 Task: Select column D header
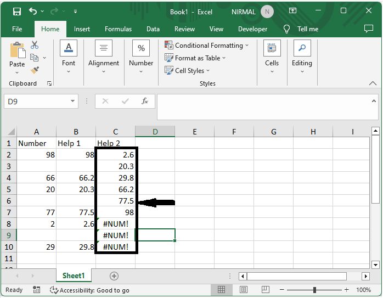(x=155, y=132)
